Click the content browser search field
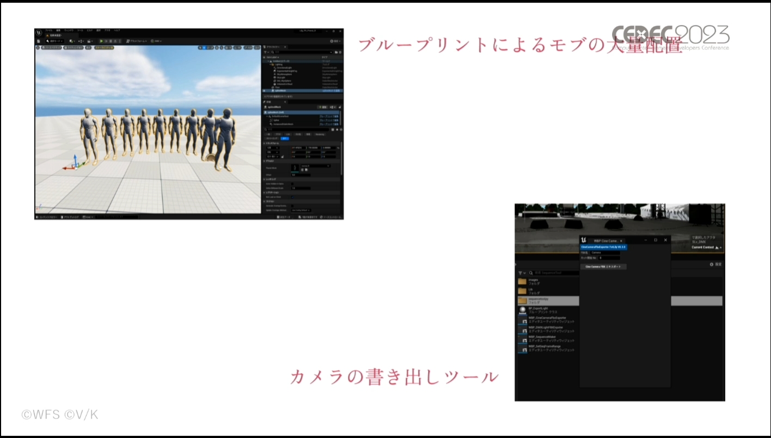 coord(554,273)
